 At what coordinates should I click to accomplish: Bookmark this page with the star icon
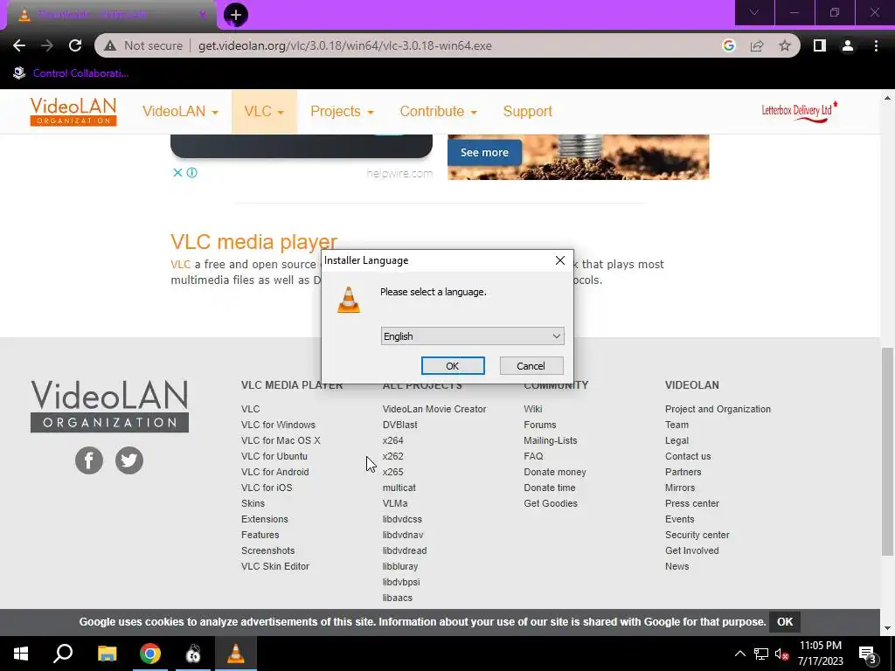(x=785, y=45)
